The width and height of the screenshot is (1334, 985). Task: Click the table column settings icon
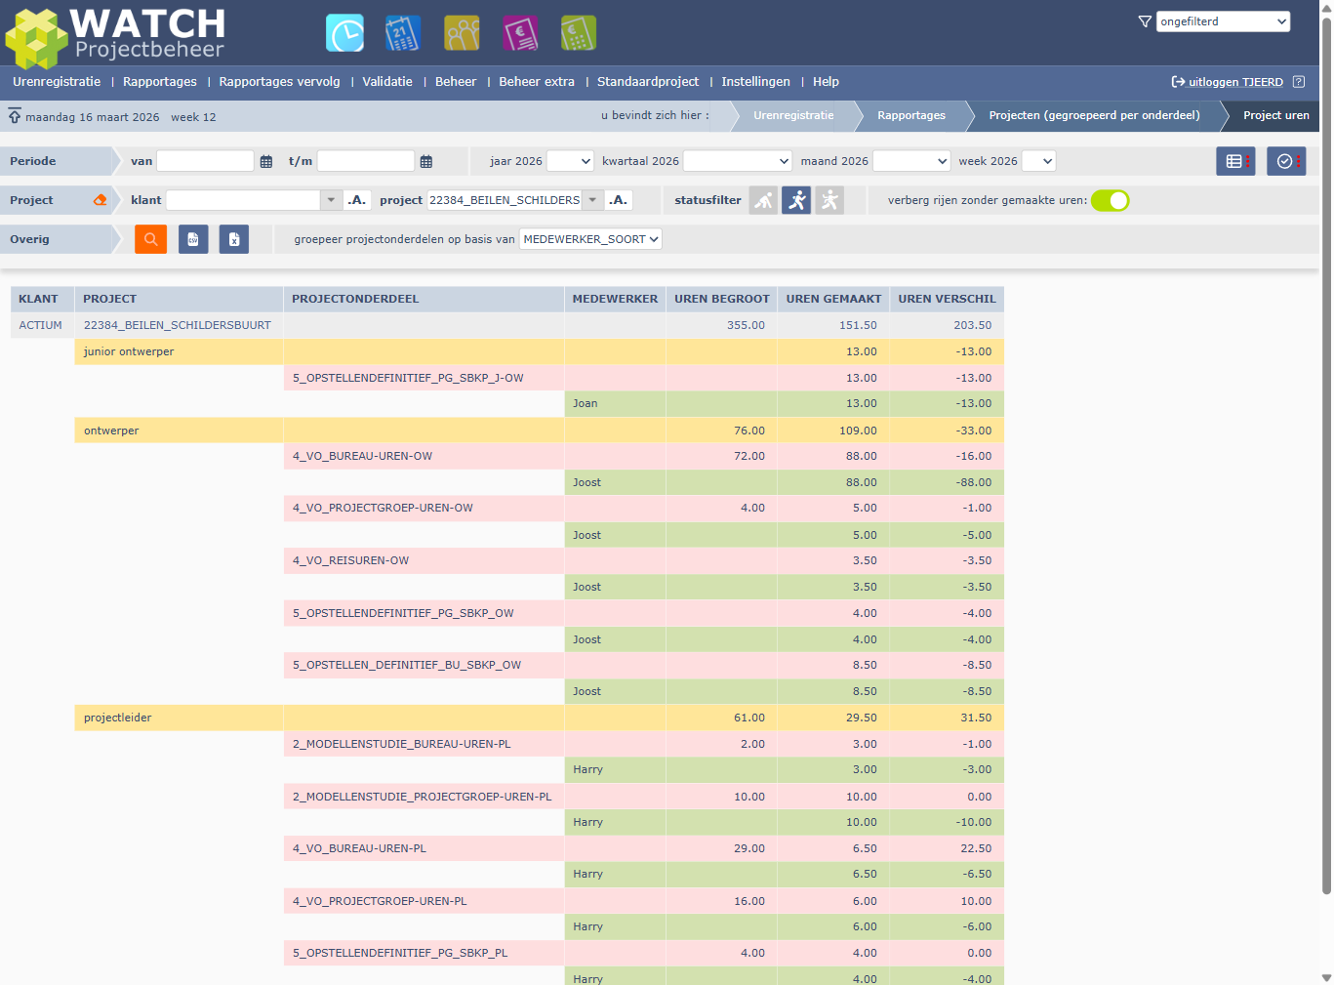click(1235, 161)
